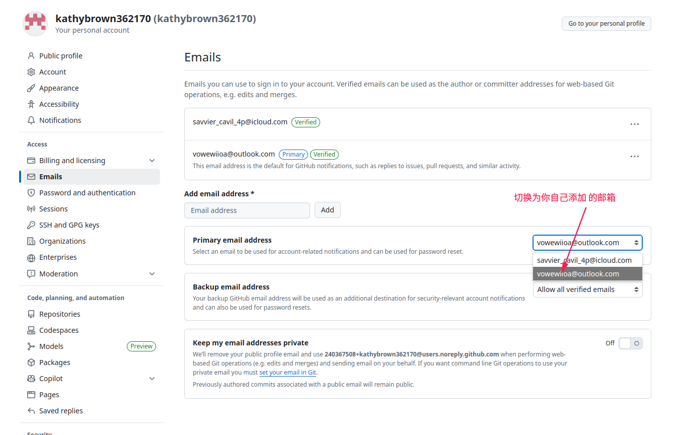681x435 pixels.
Task: Select savvier_cavil_4p@icloud.com in dropdown list
Action: click(584, 260)
